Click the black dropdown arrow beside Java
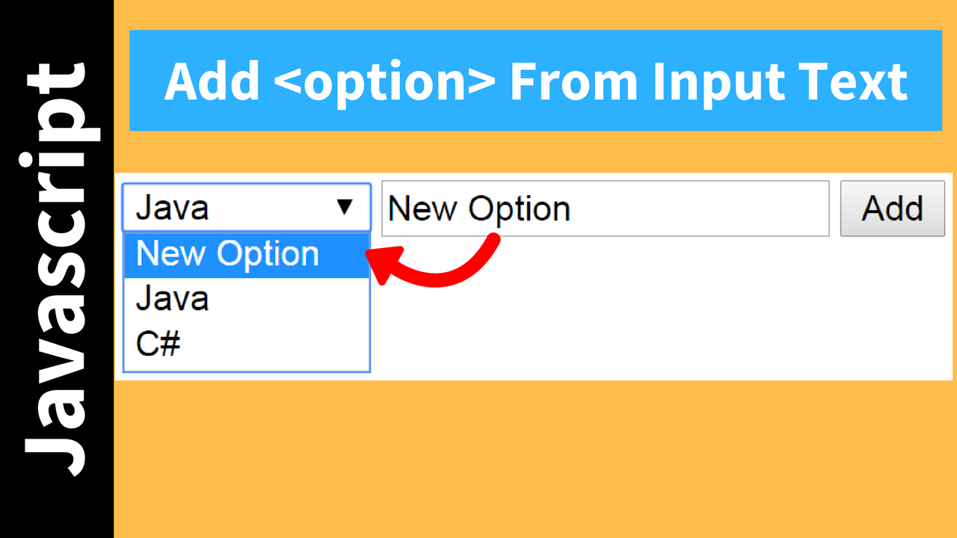The image size is (957, 538). pyautogui.click(x=345, y=207)
